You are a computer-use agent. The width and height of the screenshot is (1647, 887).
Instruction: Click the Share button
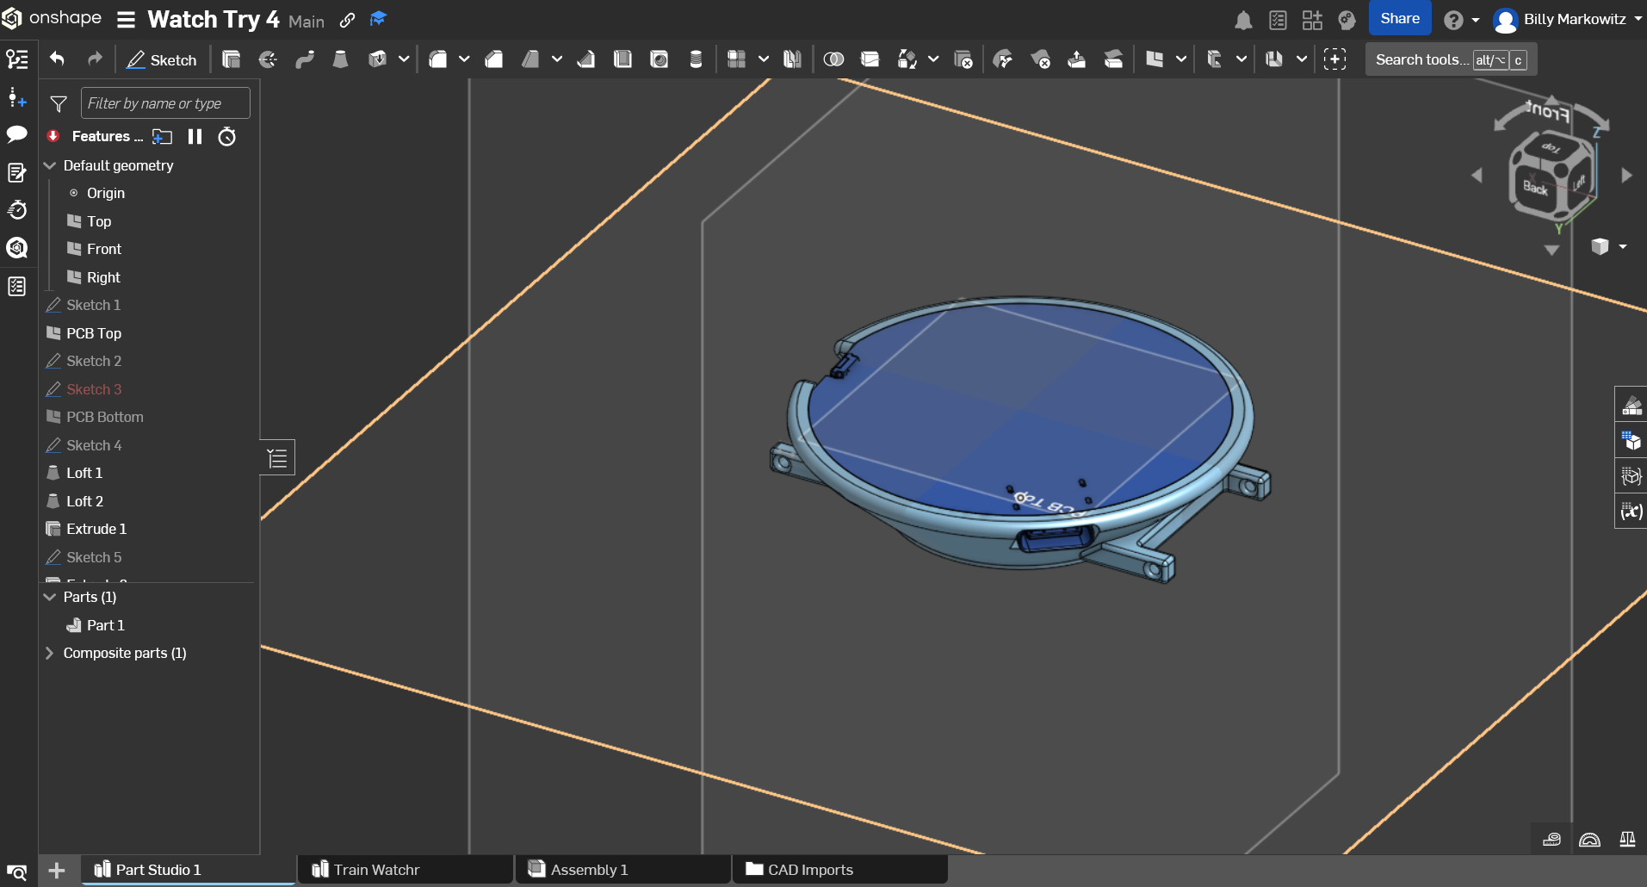click(1399, 17)
